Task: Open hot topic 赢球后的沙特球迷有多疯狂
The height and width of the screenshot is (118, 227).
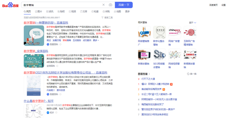Action: click(x=155, y=115)
